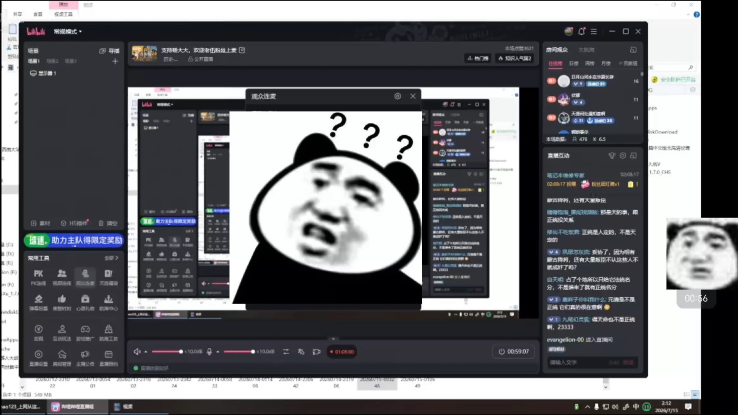Mute the speaker output icon

(137, 352)
